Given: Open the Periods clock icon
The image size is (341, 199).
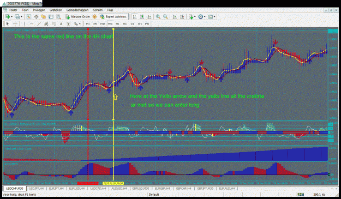Looking at the screenshot, I should 201,17.
